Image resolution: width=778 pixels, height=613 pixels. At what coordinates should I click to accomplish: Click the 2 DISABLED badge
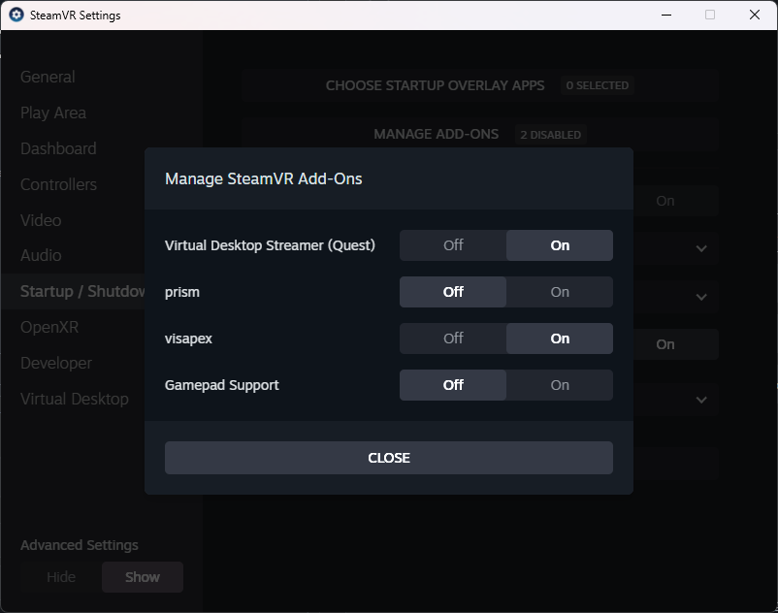coord(550,135)
